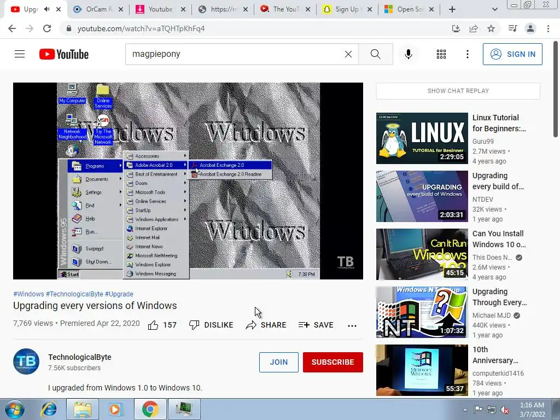Start voice search with microphone
The image size is (560, 420).
click(x=409, y=54)
